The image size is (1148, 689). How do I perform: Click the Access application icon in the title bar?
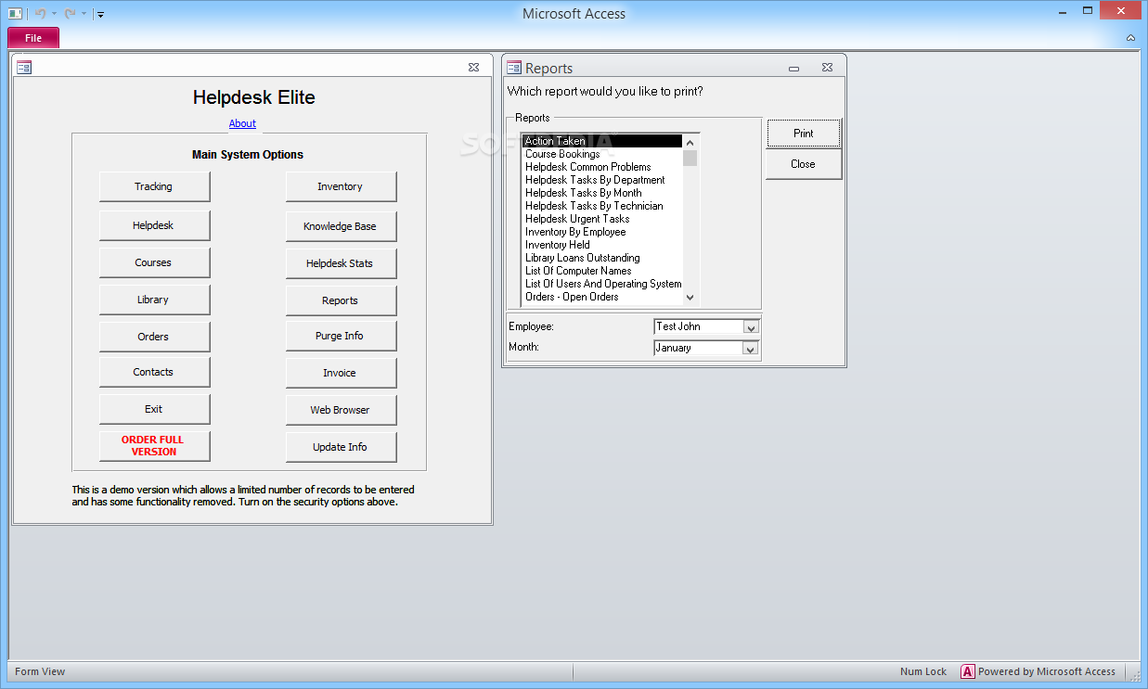tap(15, 14)
